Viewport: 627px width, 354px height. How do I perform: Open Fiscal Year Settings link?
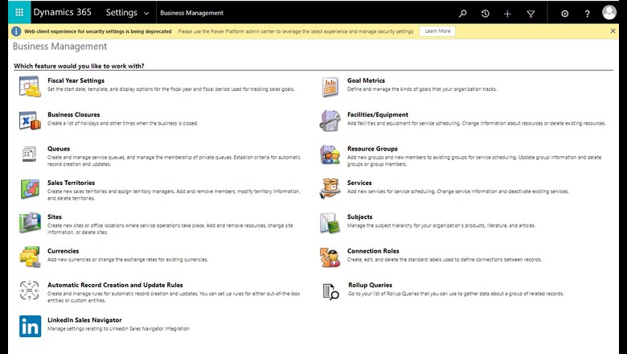point(76,80)
